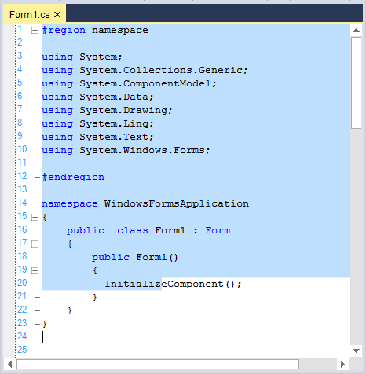Click 'System.Windows.Forms' on line 10
Viewport: 366px width, 374px height.
coord(143,151)
